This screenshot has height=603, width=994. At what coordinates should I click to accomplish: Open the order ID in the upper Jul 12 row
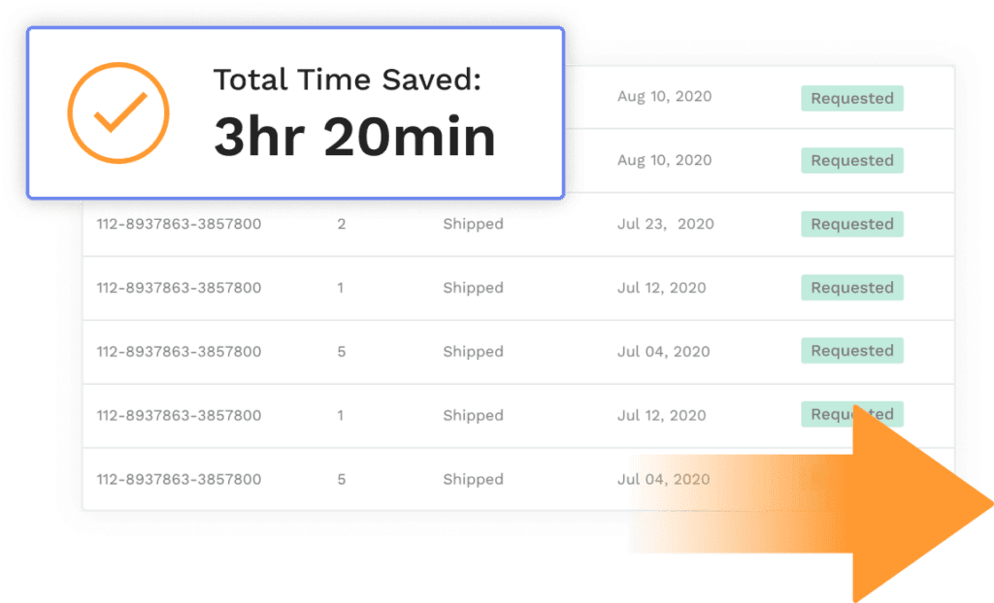click(179, 288)
